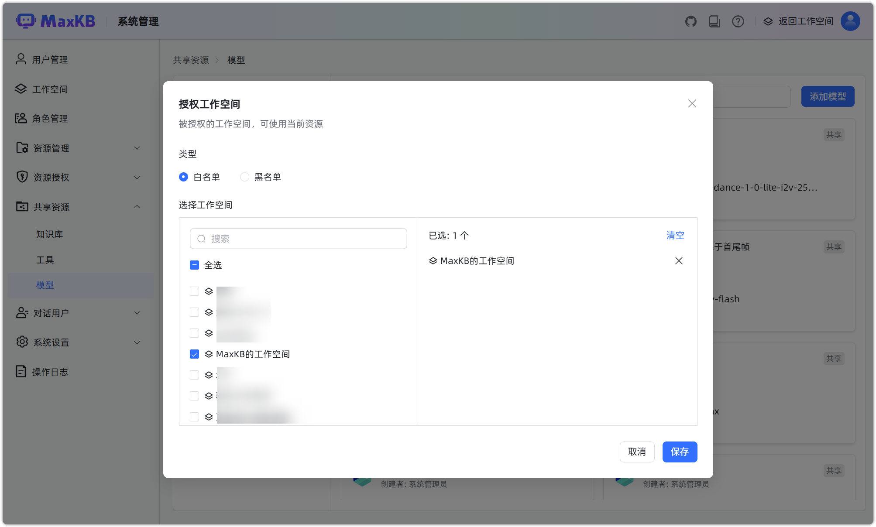Uncheck the MaxKB的工作空间 checkbox
The width and height of the screenshot is (876, 527).
(194, 354)
